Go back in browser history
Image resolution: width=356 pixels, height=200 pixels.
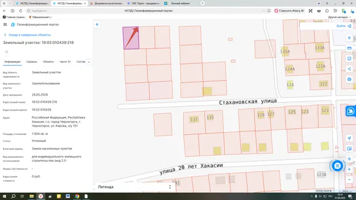pos(4,11)
